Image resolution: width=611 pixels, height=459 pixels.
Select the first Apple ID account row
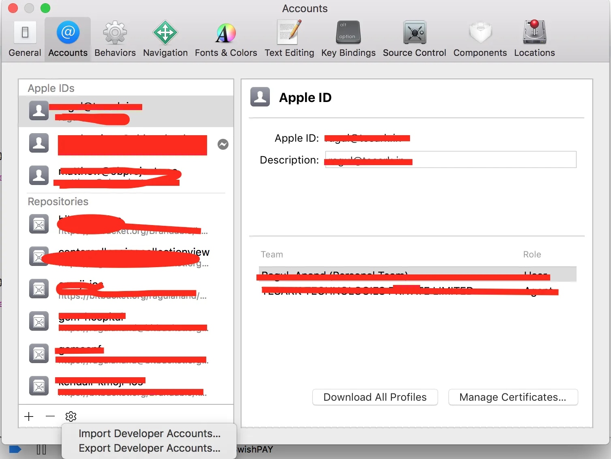pyautogui.click(x=126, y=111)
